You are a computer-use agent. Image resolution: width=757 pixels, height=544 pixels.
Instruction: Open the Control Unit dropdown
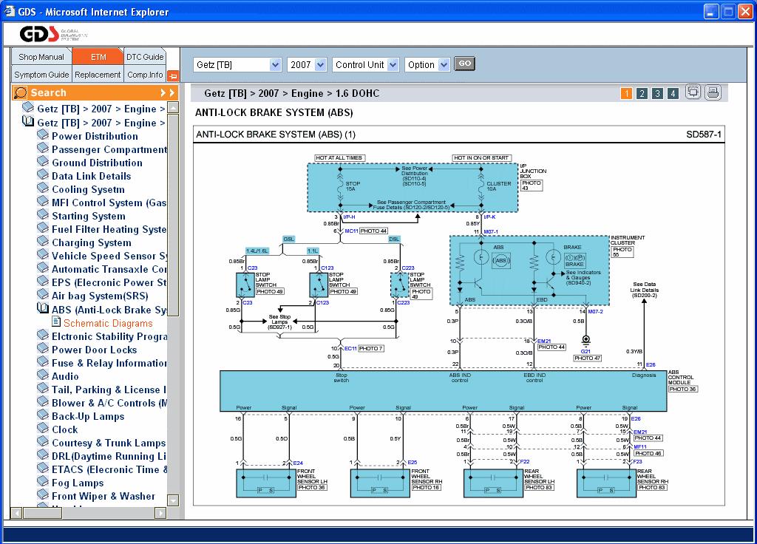tap(365, 65)
